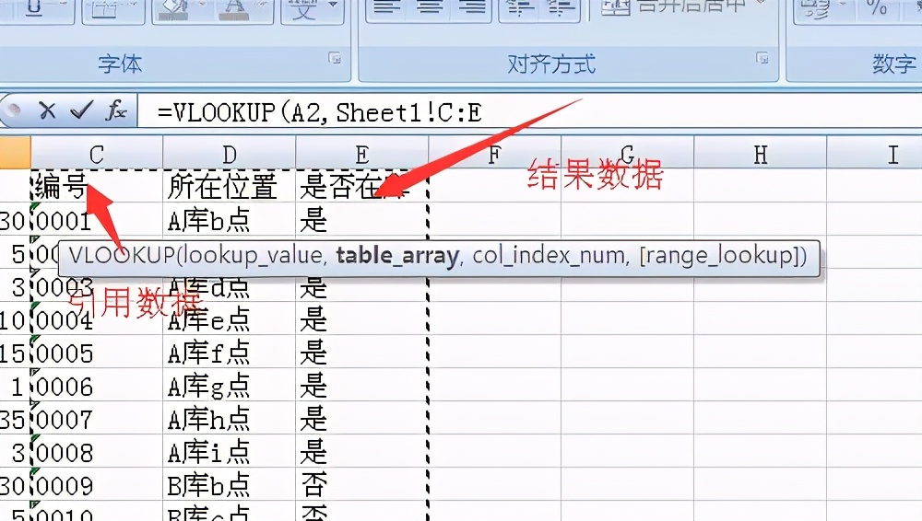
Task: Select the 编号 header cell
Action: [97, 186]
